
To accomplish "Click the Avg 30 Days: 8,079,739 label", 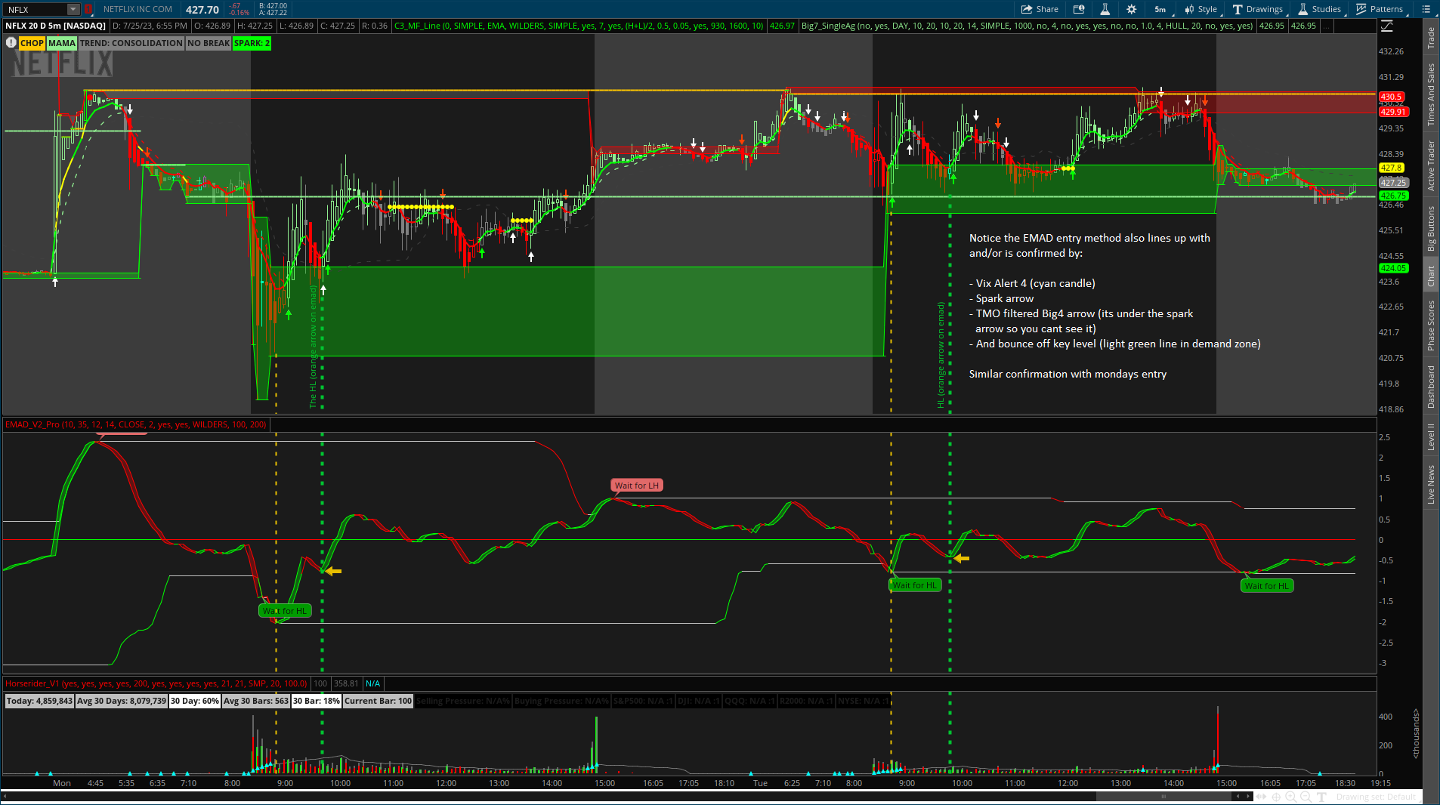I will [122, 701].
